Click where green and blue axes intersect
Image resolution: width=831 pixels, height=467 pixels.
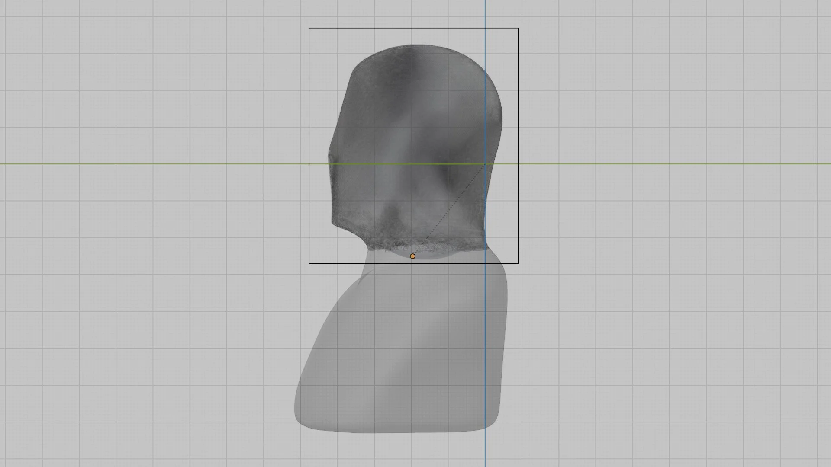tap(485, 164)
